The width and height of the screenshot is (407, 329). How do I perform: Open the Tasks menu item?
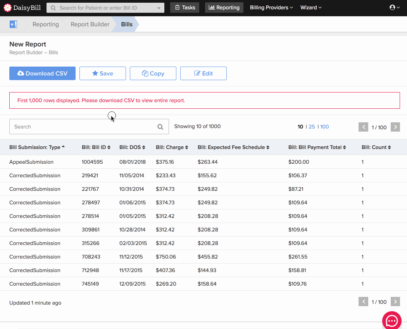tap(185, 8)
